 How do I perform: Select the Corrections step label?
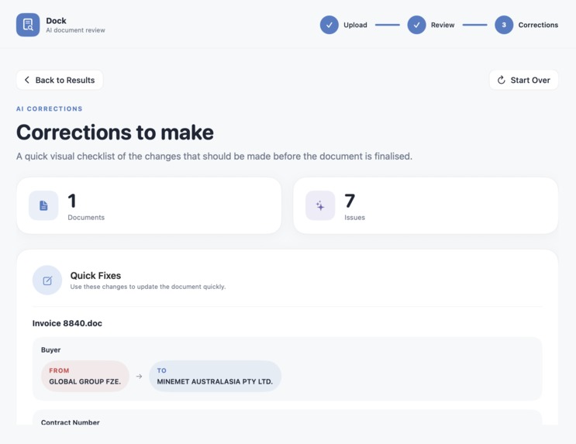coord(538,25)
